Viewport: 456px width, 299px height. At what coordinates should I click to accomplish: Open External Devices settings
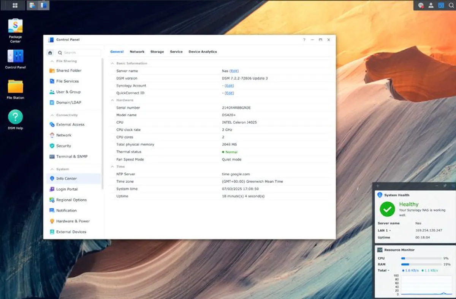pyautogui.click(x=73, y=232)
